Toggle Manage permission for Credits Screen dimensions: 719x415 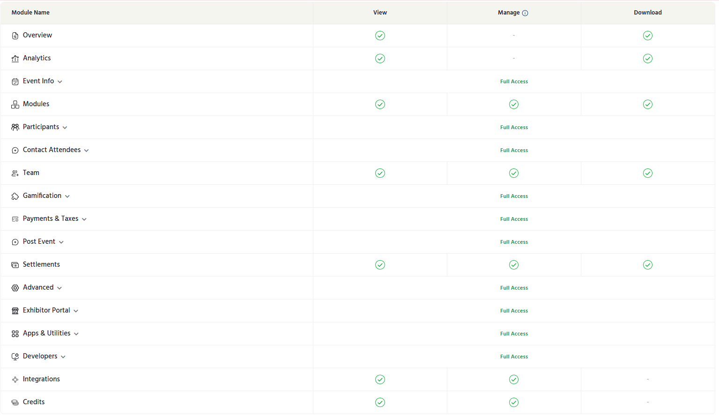tap(514, 402)
